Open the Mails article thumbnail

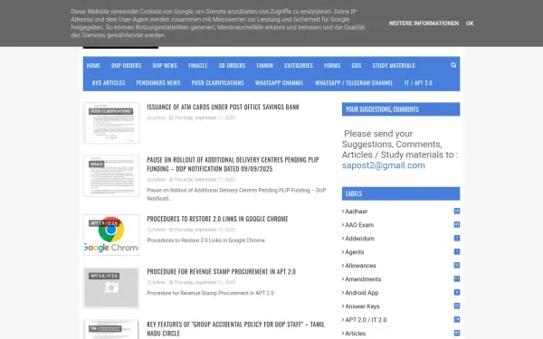(111, 175)
